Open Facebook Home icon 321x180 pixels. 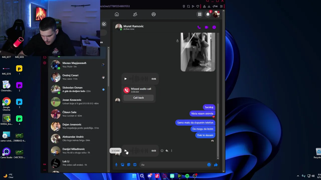coord(117,14)
